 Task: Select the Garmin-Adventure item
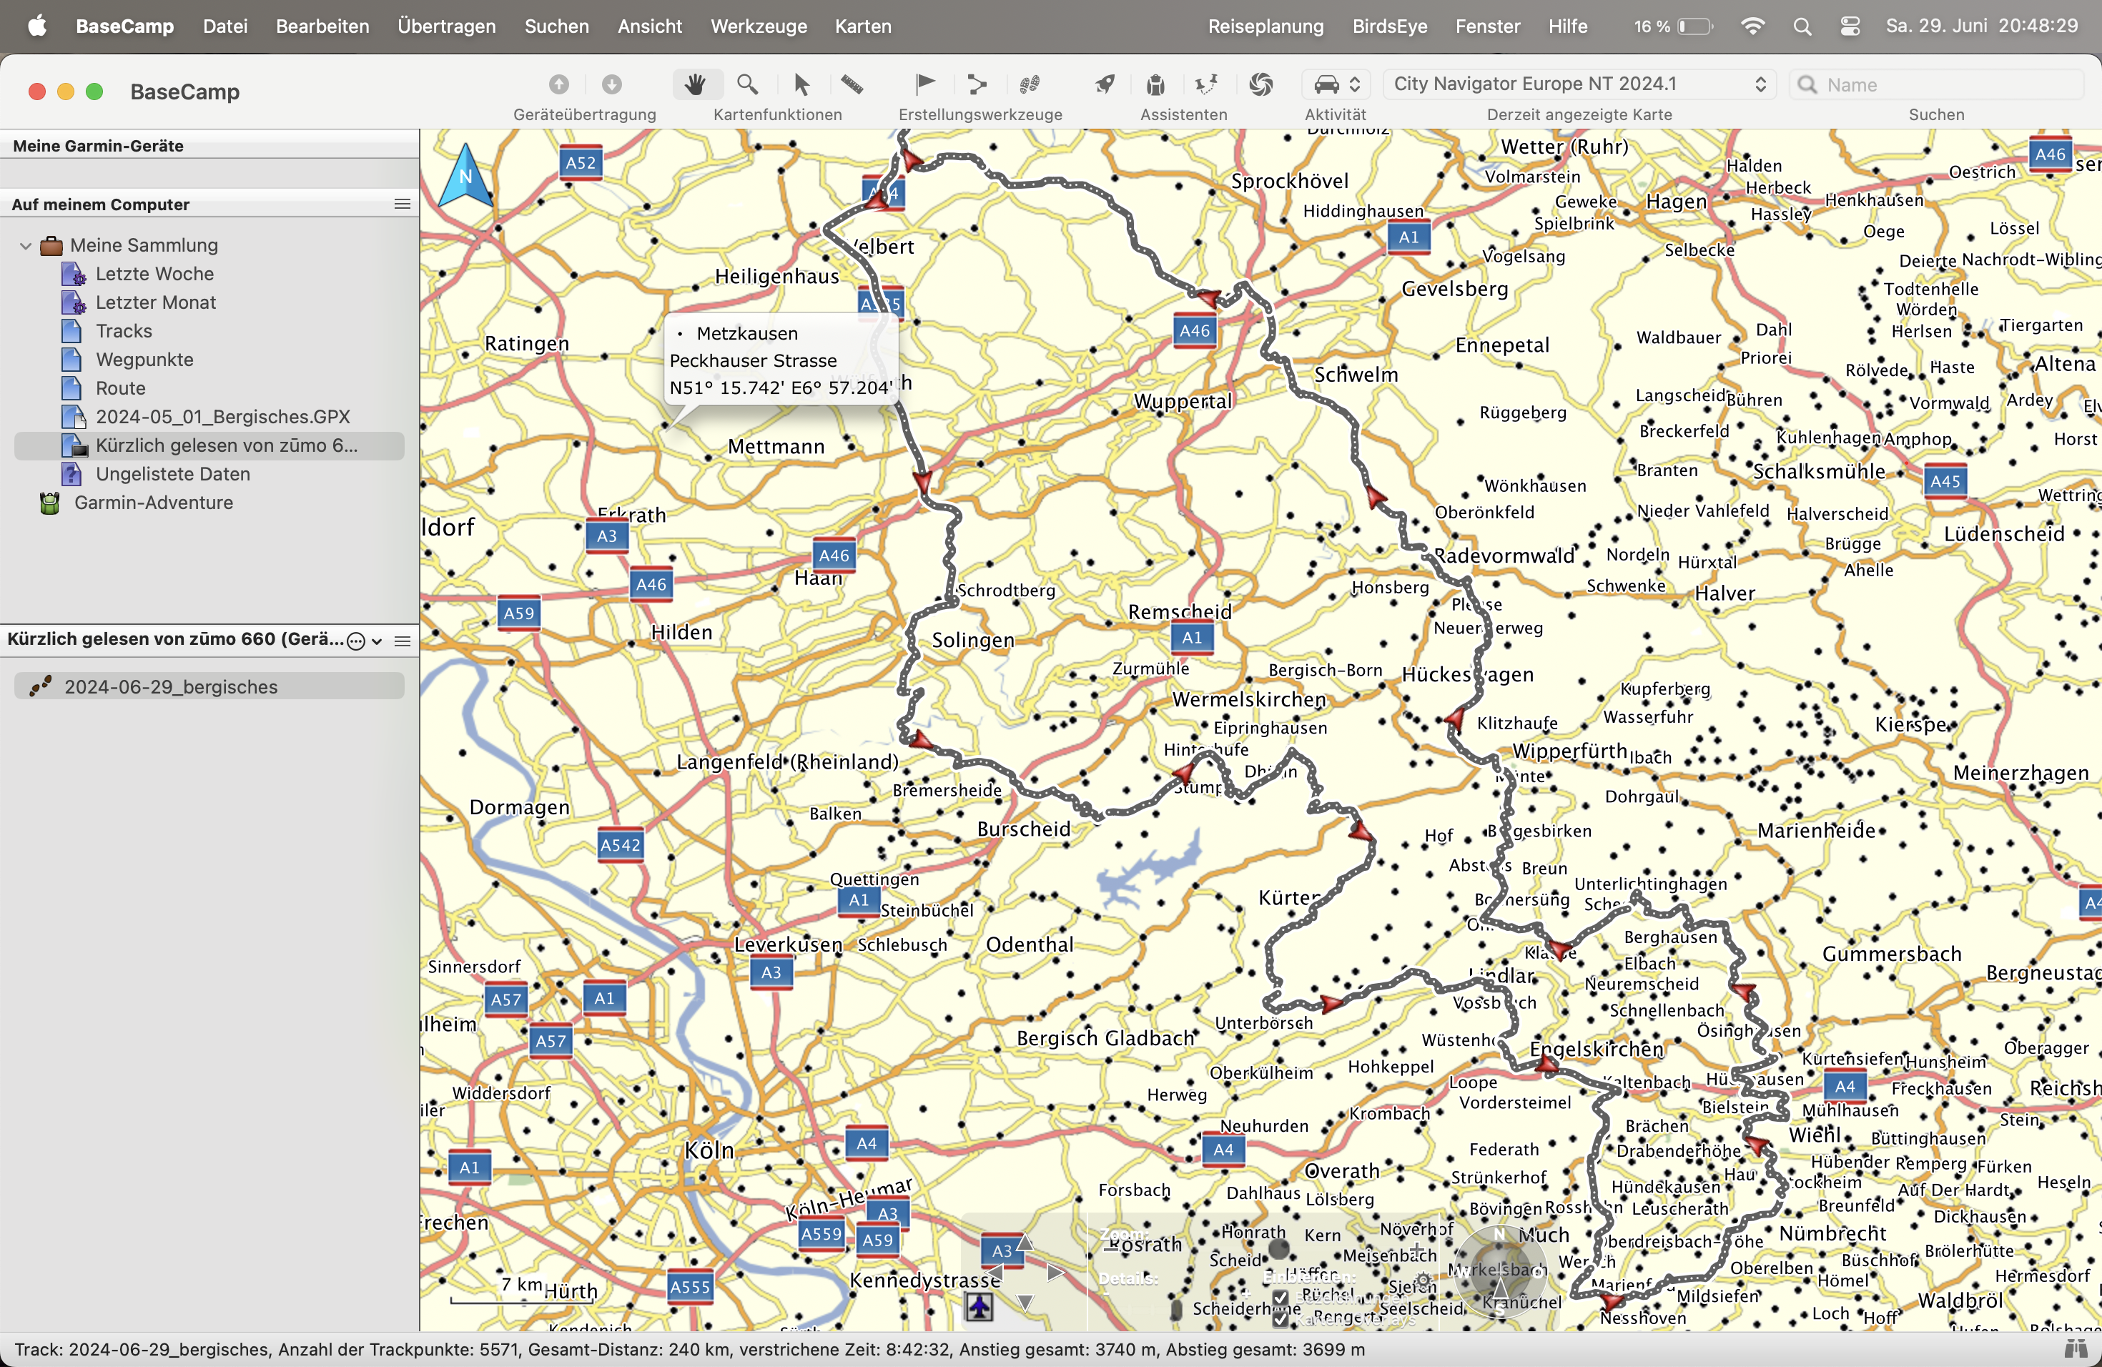pos(153,503)
